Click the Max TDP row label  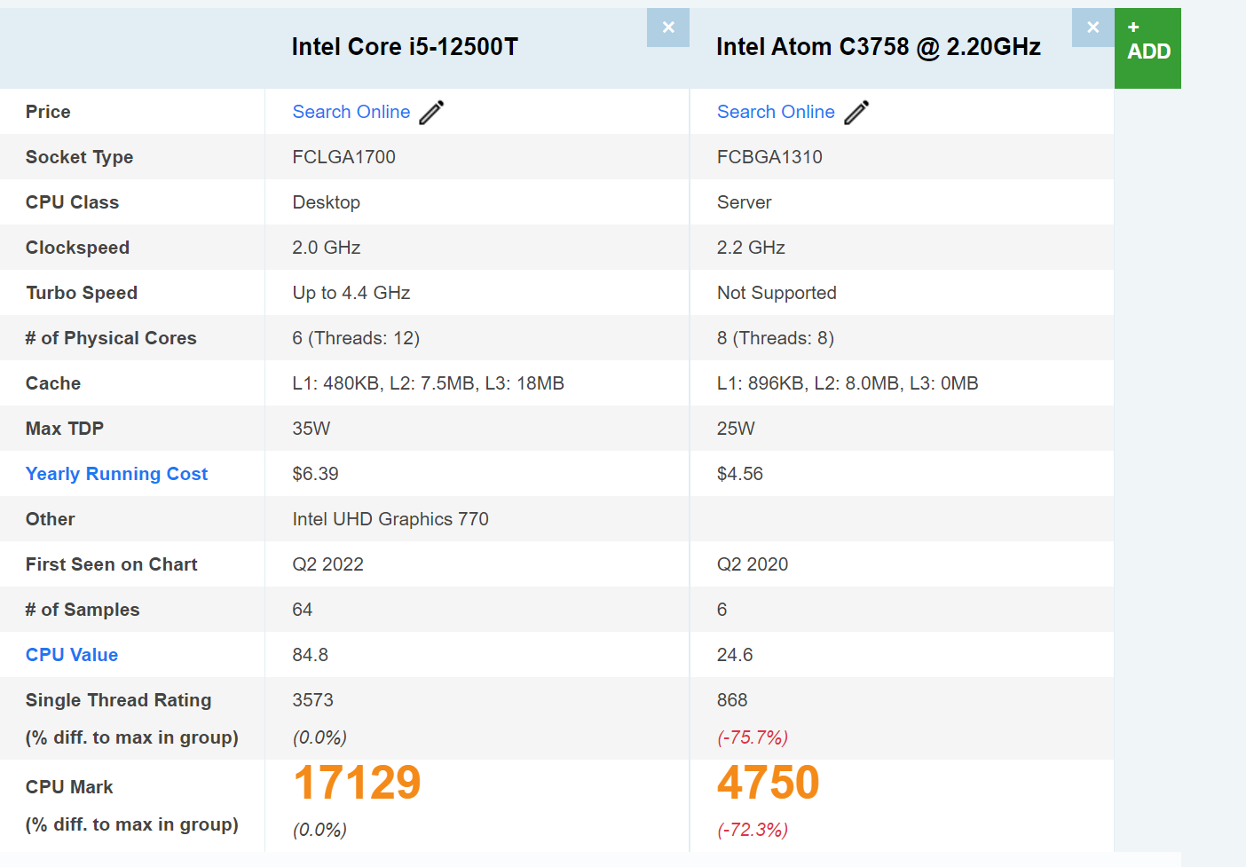[x=65, y=429]
